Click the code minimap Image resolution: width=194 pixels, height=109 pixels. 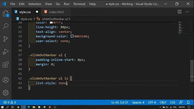coord(184,28)
